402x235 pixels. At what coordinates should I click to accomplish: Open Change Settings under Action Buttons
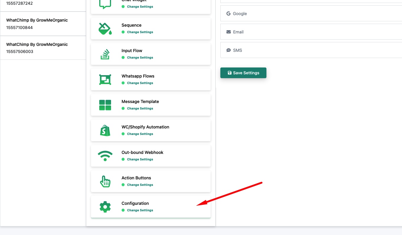coord(140,185)
